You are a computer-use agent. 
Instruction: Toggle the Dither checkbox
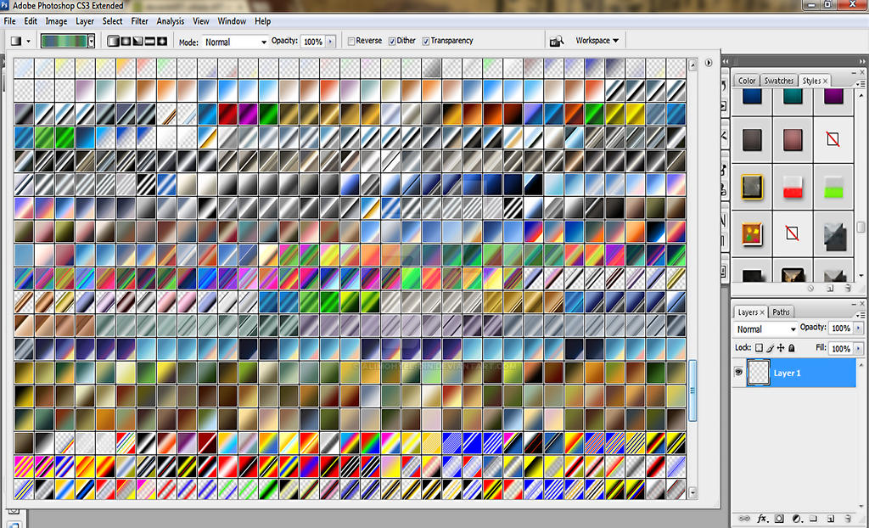click(392, 41)
